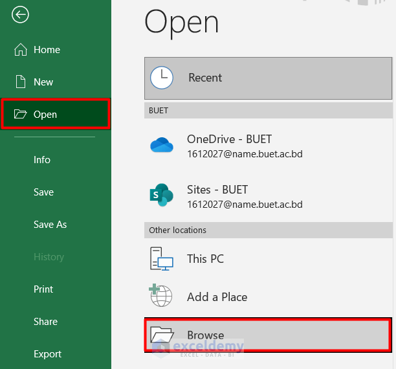
Task: Choose Save from the sidebar
Action: (x=56, y=192)
